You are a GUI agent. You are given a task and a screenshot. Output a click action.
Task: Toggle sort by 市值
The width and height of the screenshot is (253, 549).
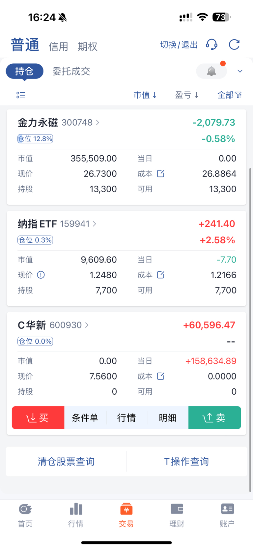145,95
